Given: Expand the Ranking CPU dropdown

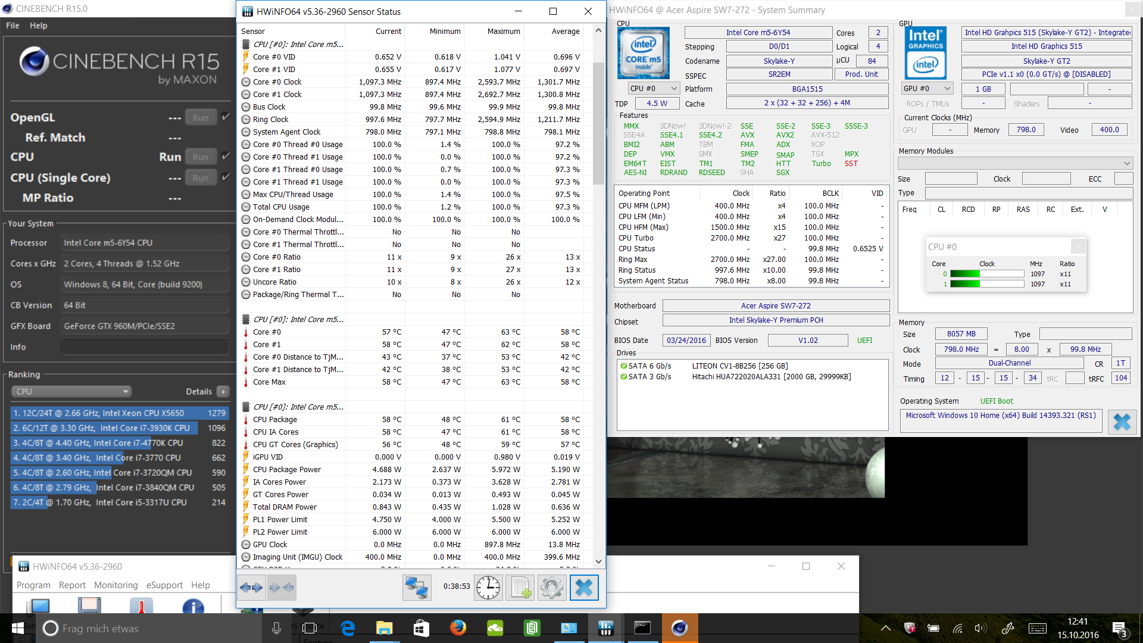Looking at the screenshot, I should pyautogui.click(x=71, y=391).
